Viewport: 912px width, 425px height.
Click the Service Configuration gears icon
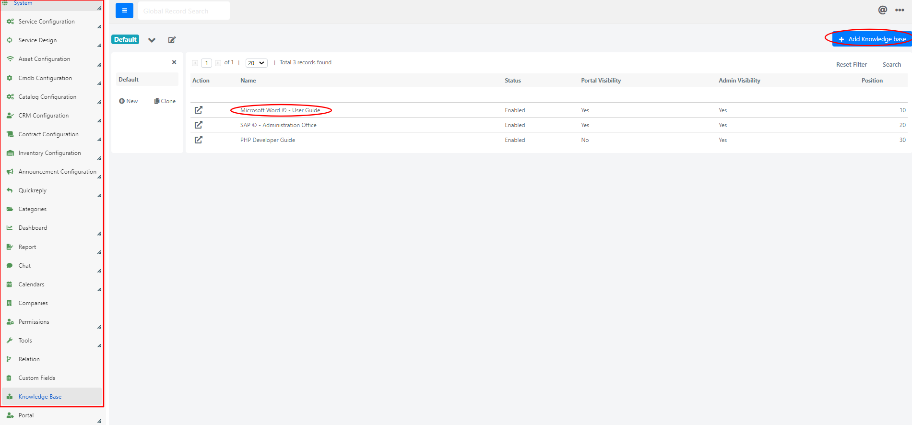[x=10, y=22]
